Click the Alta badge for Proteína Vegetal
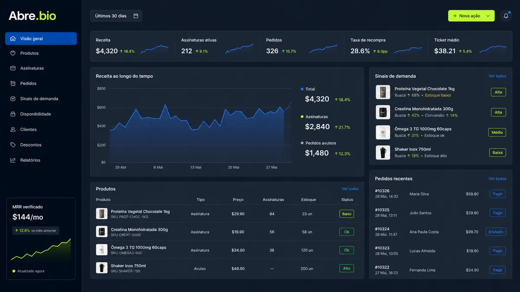 pyautogui.click(x=498, y=92)
